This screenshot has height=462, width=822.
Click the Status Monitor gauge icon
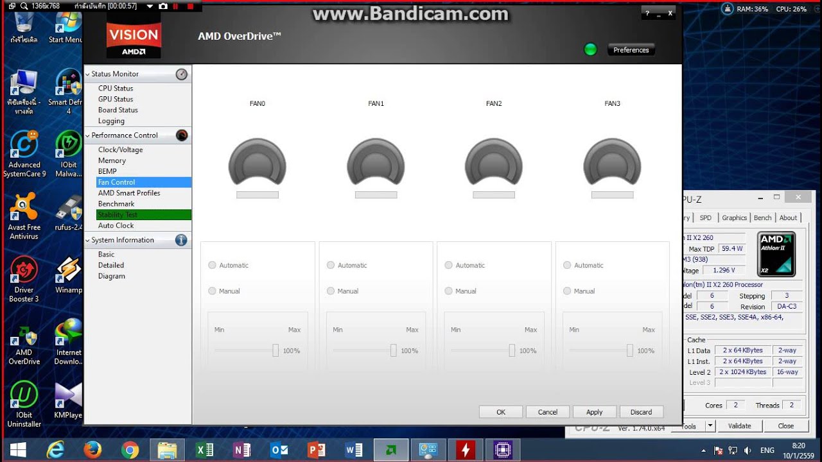(182, 74)
